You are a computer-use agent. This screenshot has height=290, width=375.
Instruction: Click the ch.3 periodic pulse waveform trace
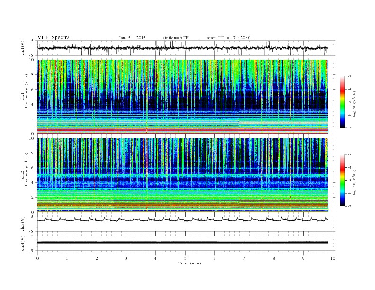coord(182,219)
